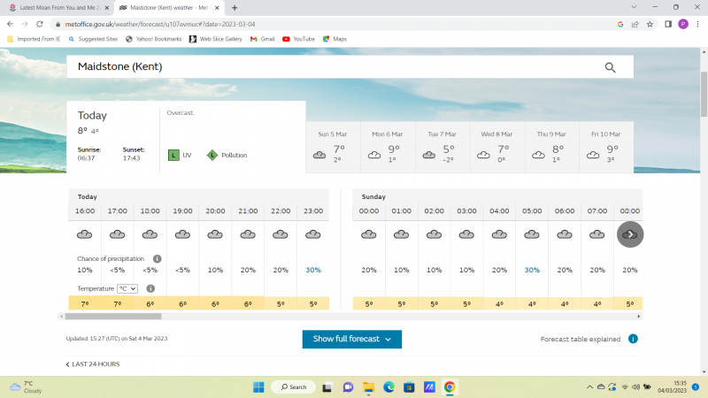The image size is (708, 398).
Task: Open File Explorer from the taskbar
Action: [368, 387]
